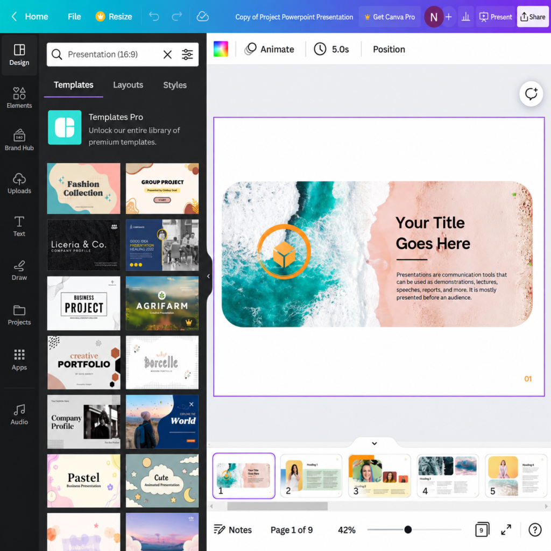The height and width of the screenshot is (551, 551).
Task: Choose the Liceria & Co. template
Action: point(83,245)
